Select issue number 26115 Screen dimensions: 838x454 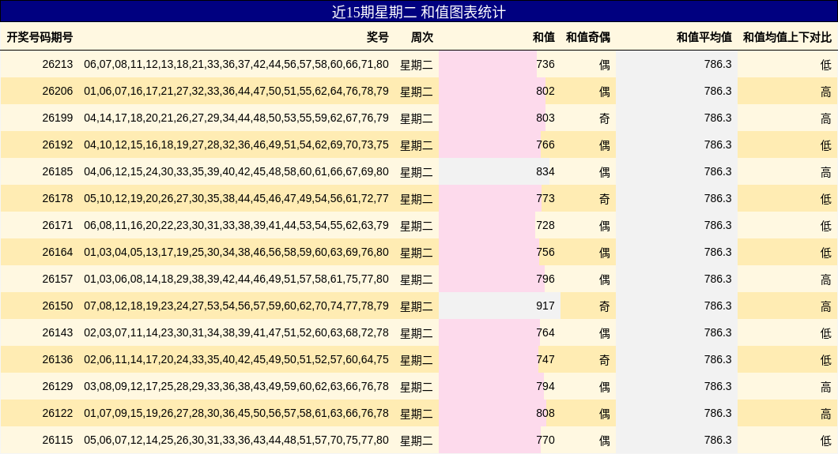click(58, 440)
